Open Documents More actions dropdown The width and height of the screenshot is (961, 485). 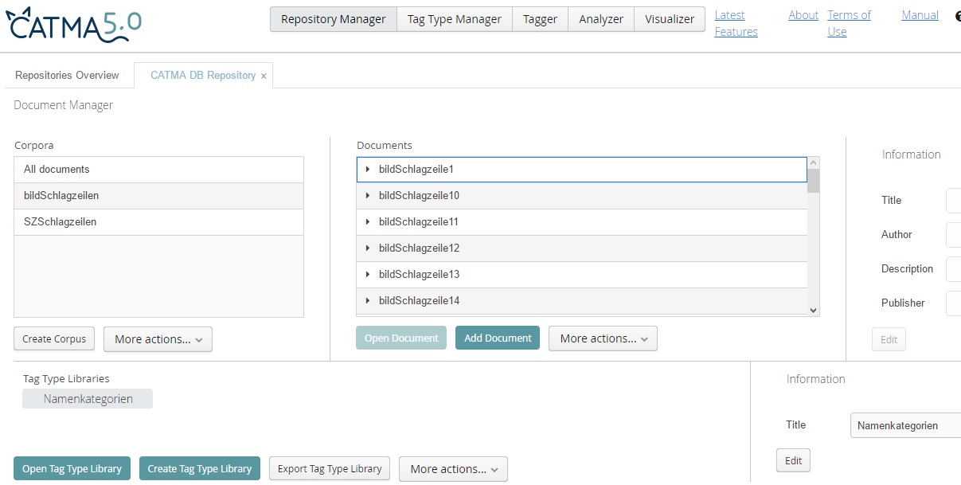click(603, 338)
